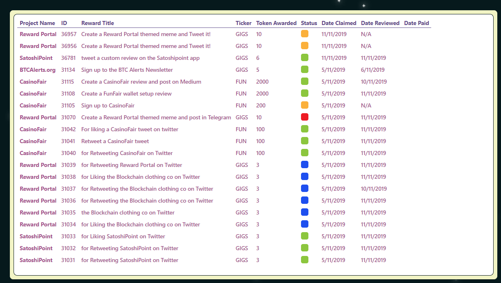Select the blue status indicator for ID 31037
Screen dimensions: 501x283
[305, 189]
